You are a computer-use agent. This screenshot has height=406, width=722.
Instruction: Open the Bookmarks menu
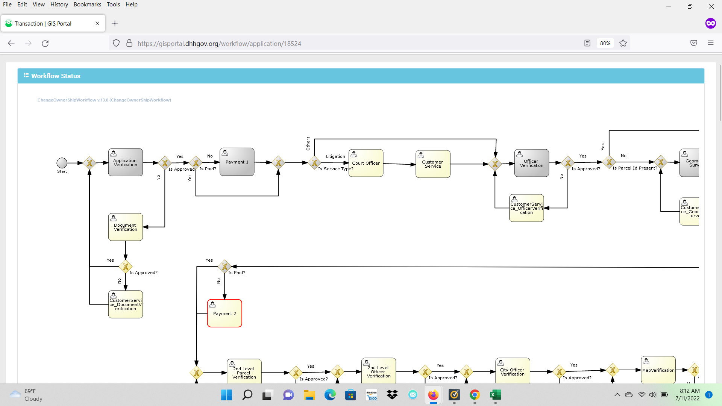tap(87, 5)
